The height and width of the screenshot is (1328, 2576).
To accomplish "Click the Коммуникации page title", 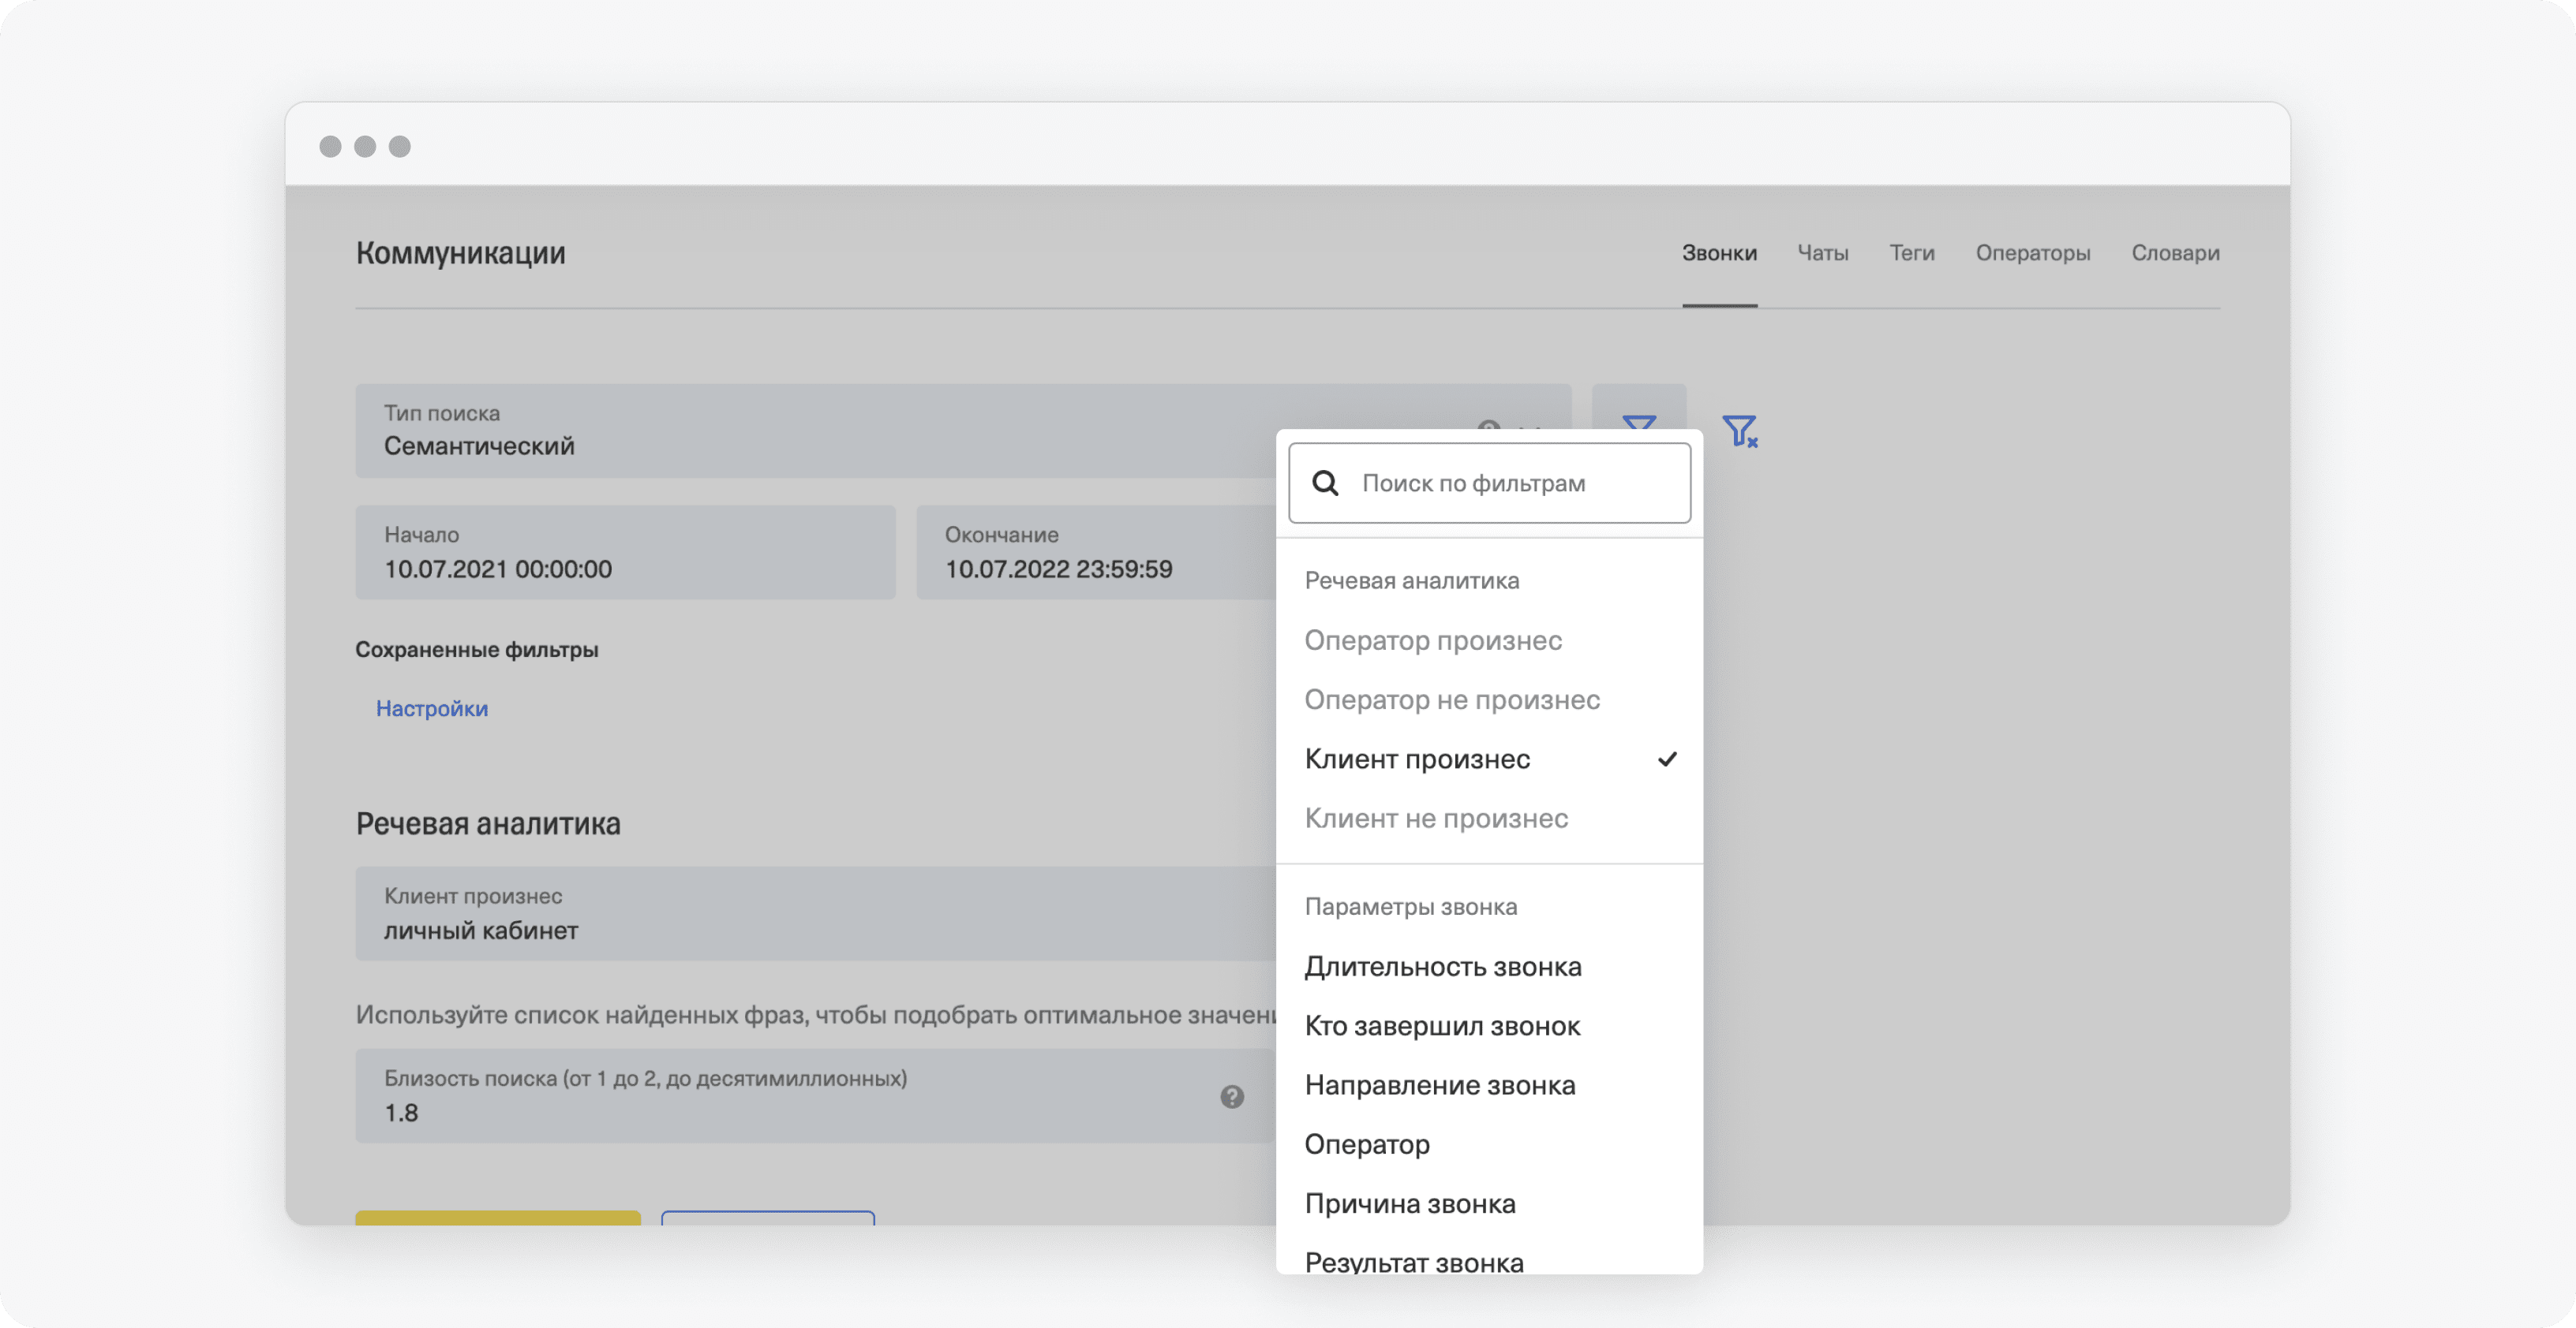I will pos(460,253).
